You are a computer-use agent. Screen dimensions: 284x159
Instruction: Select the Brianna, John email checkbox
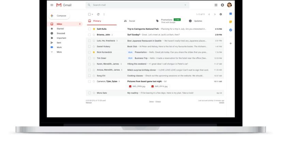[x=89, y=35]
